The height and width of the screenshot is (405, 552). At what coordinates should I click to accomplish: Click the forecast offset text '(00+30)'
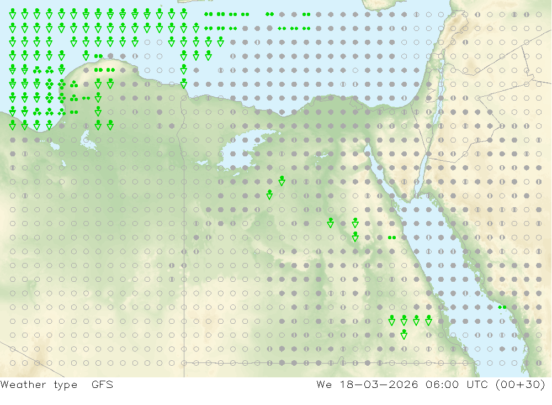[521, 384]
